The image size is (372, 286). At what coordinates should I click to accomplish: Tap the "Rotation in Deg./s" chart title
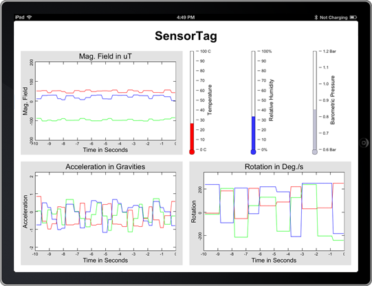coord(274,166)
